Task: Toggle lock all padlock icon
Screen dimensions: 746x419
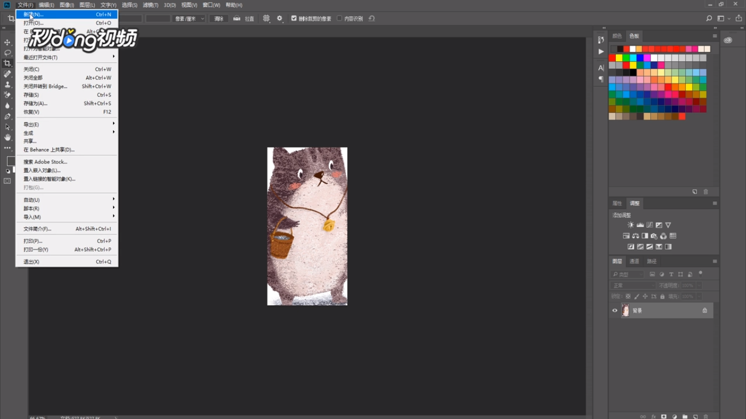Action: [x=662, y=296]
